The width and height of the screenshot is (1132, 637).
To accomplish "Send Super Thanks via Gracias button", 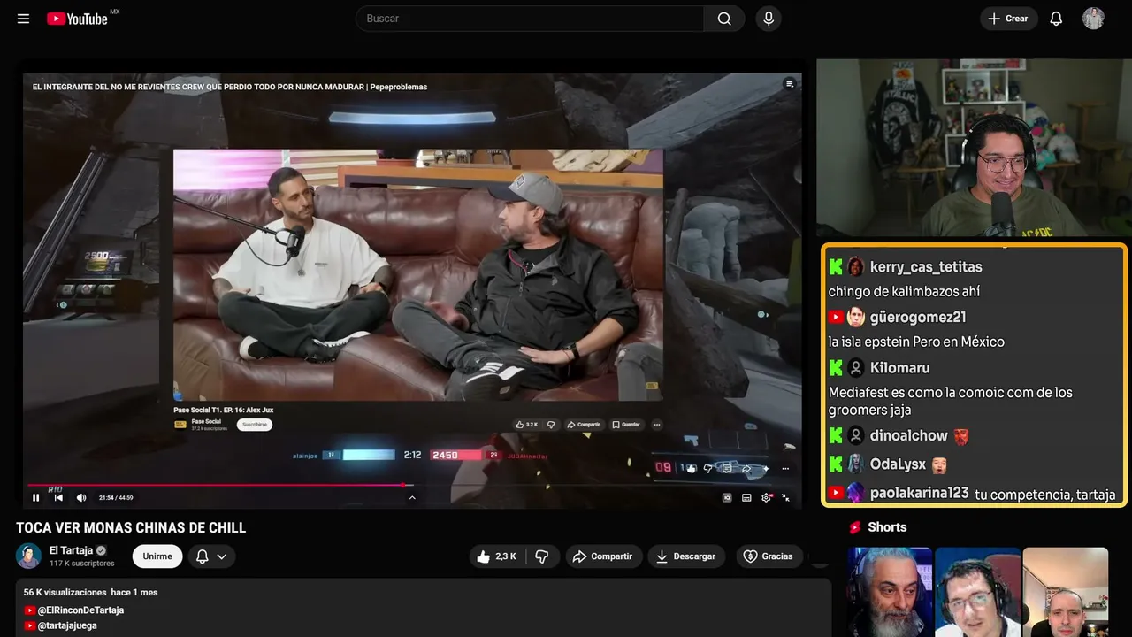I will 769,556.
